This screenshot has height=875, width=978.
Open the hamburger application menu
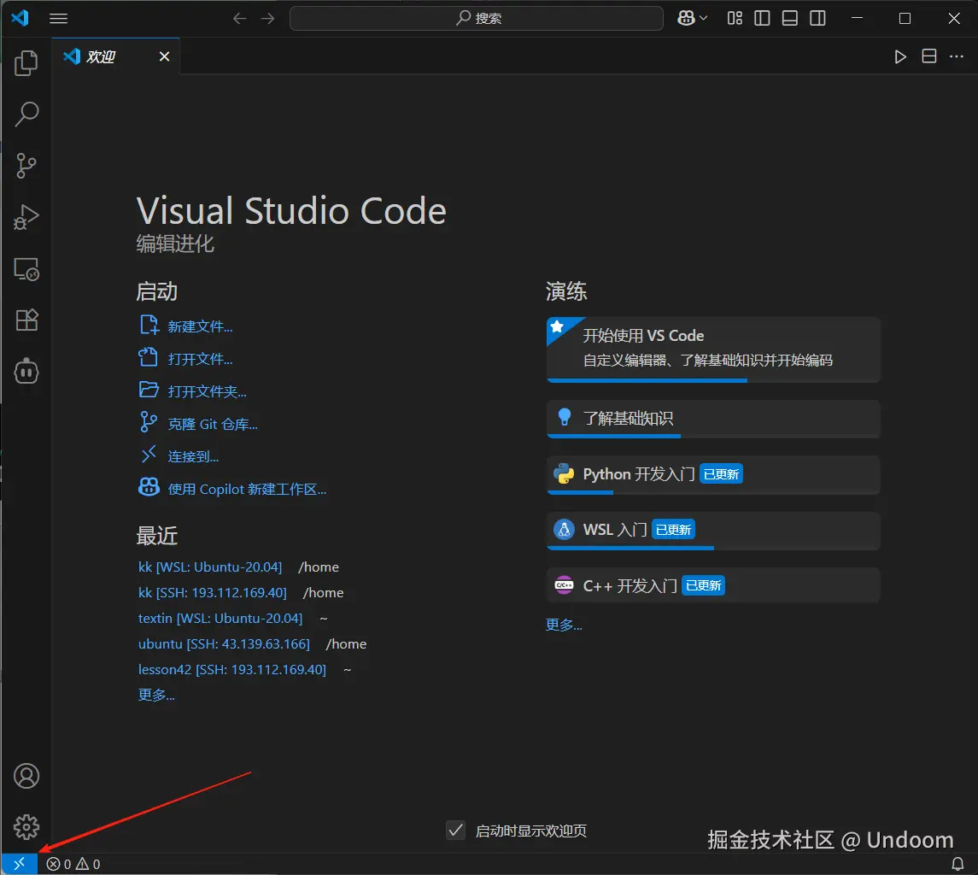pos(59,18)
